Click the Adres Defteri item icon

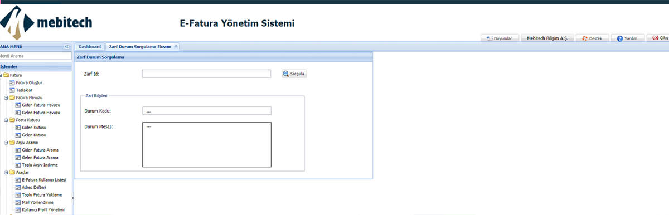click(x=18, y=188)
